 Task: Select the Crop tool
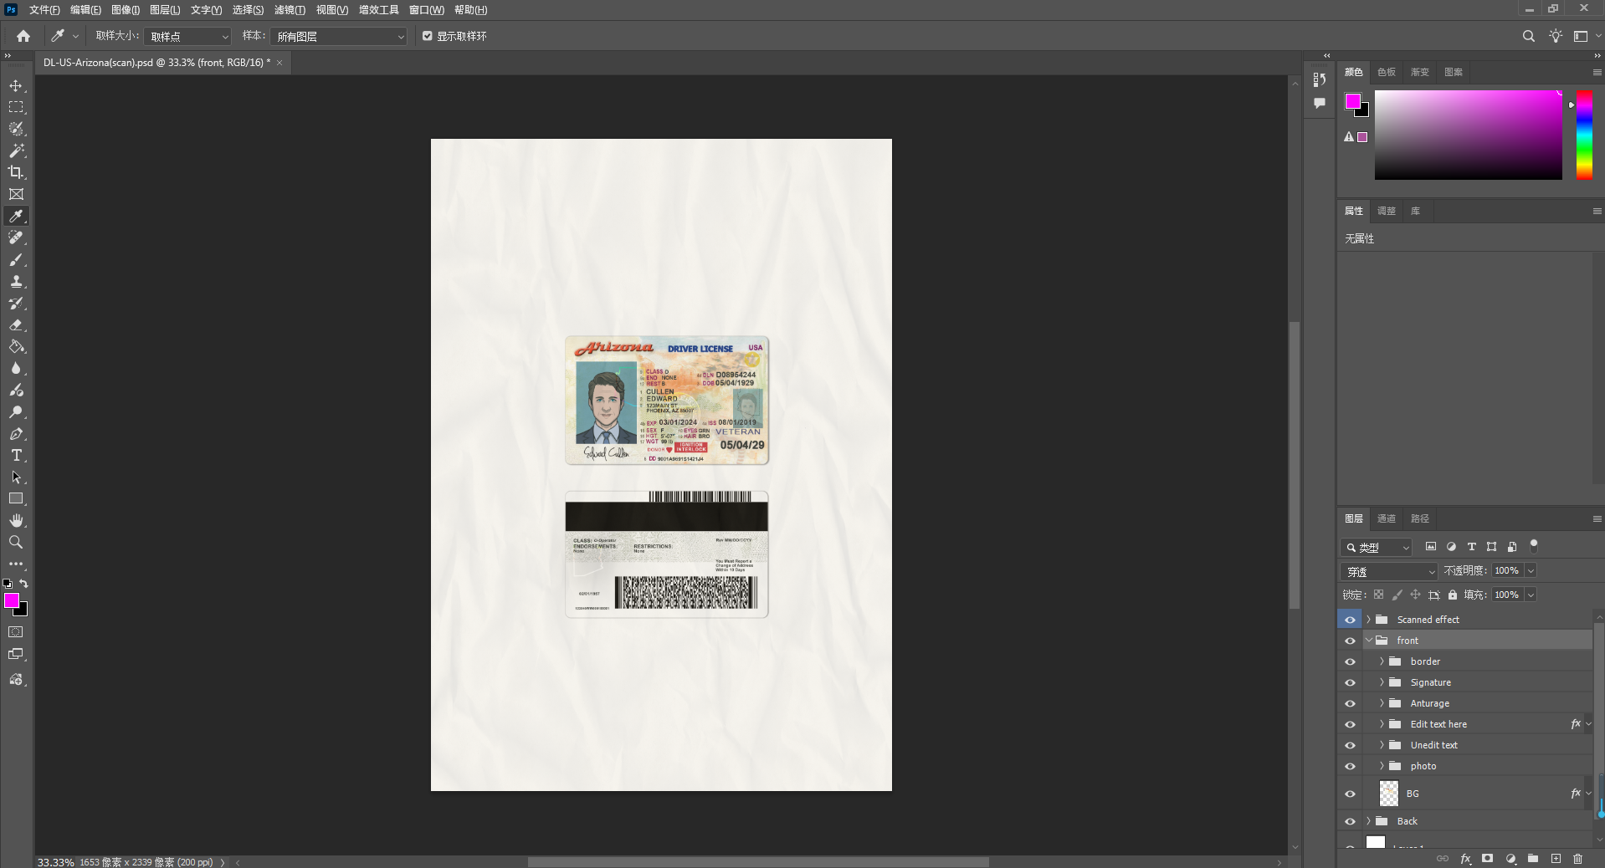click(x=16, y=172)
